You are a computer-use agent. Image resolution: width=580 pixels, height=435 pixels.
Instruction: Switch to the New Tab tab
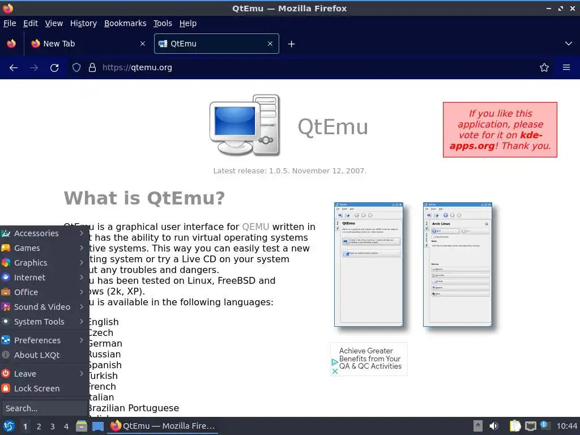coord(88,44)
